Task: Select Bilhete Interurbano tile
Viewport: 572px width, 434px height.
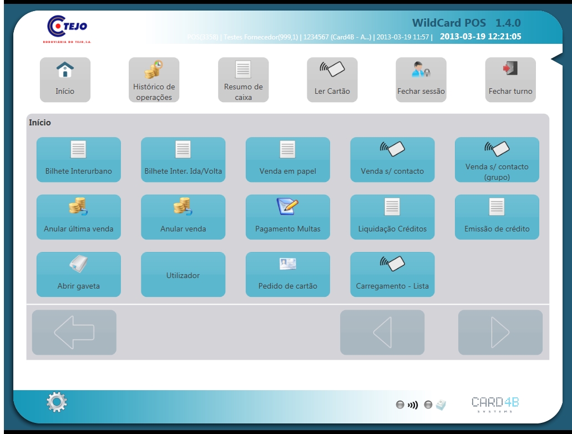Action: coord(78,159)
